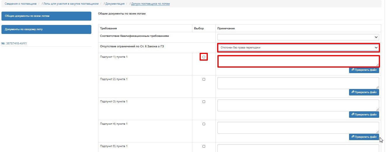Click paperclip icon for Подпункт 3 attachment

click(353, 115)
